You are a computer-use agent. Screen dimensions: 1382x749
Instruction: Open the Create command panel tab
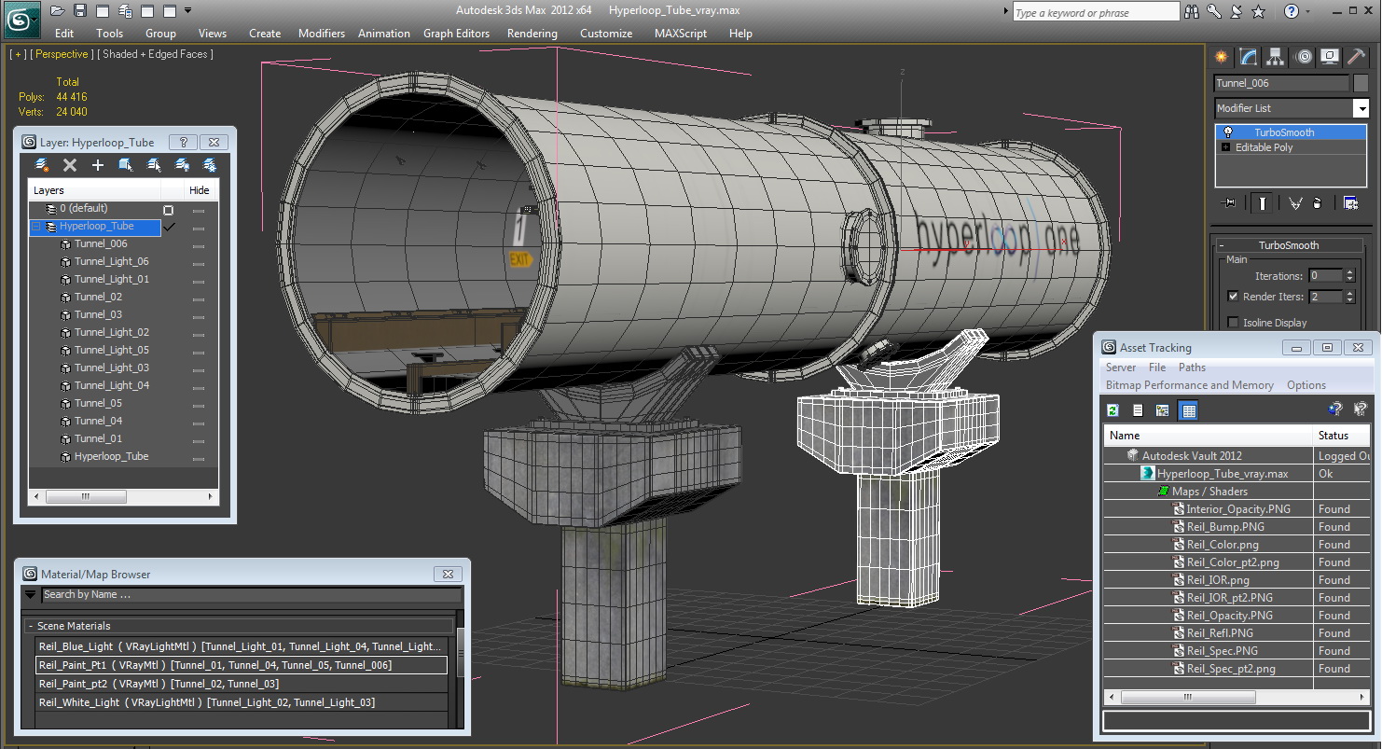coord(1221,57)
